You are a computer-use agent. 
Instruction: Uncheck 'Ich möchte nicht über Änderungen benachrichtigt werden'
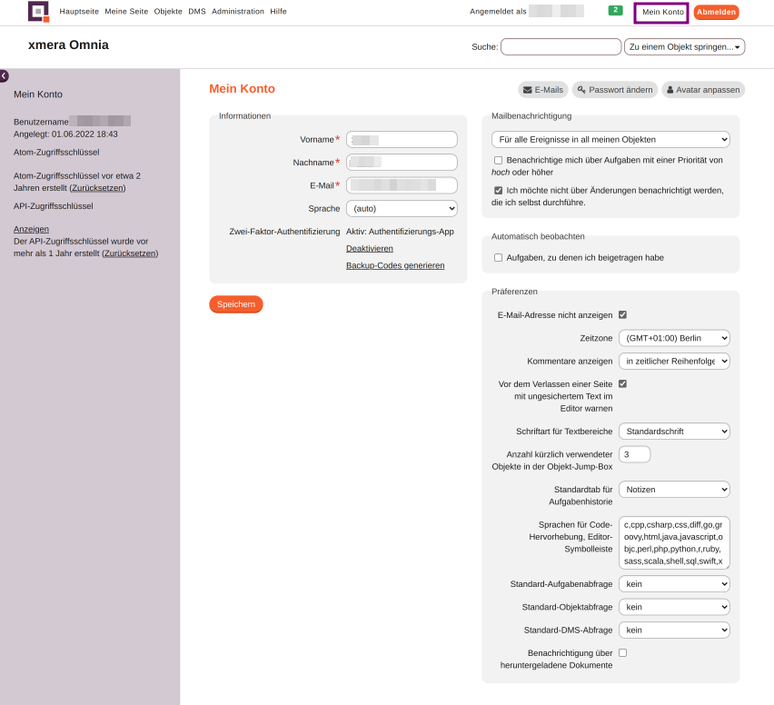point(499,191)
